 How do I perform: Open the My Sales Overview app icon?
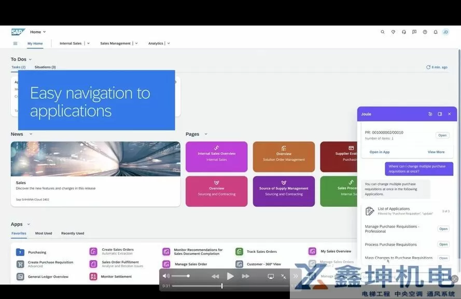tap(312, 251)
